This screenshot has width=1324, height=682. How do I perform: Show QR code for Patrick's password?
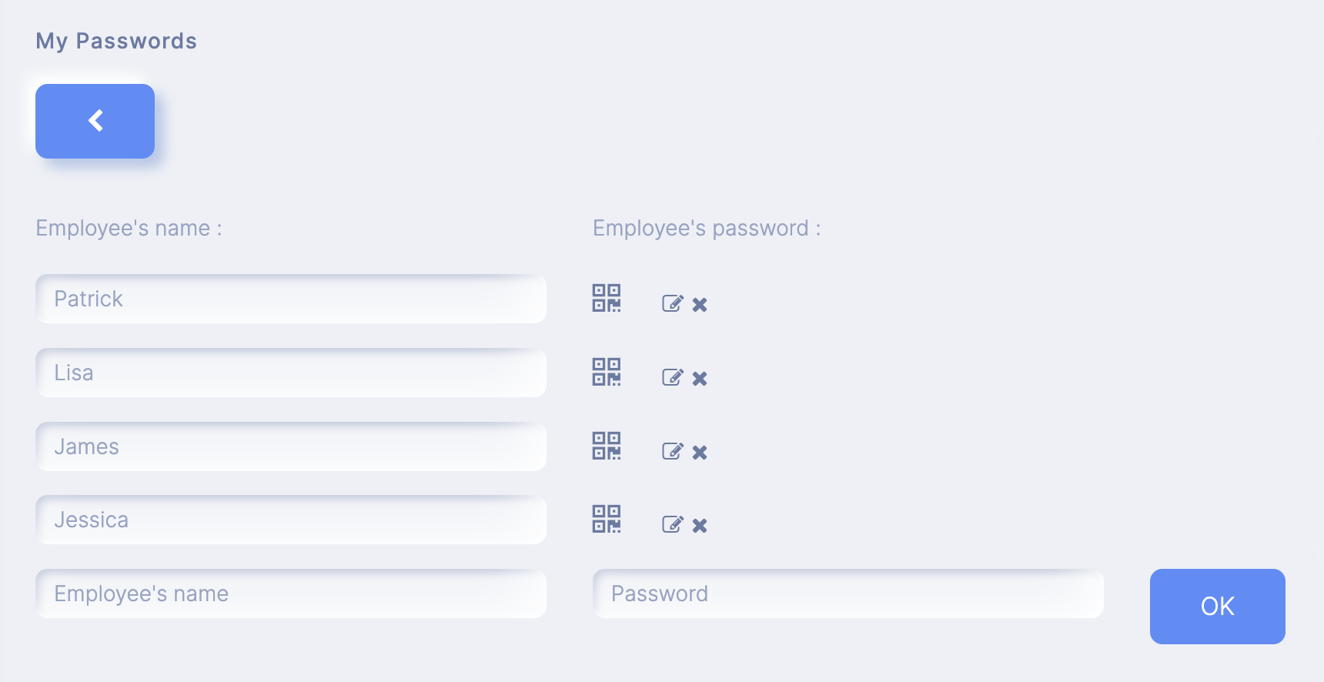tap(606, 298)
